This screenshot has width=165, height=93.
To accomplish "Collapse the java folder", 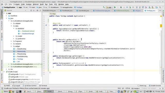I will pos(6,18).
